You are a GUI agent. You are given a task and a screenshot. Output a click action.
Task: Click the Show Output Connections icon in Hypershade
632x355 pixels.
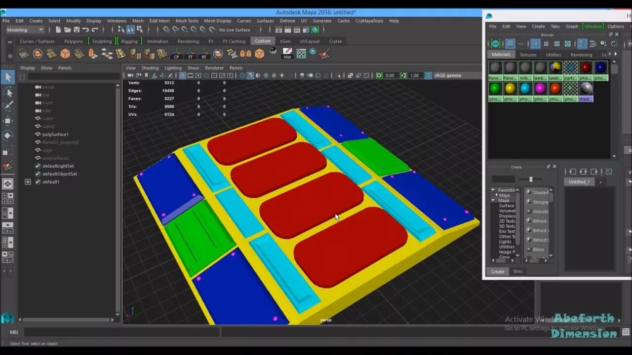[594, 172]
